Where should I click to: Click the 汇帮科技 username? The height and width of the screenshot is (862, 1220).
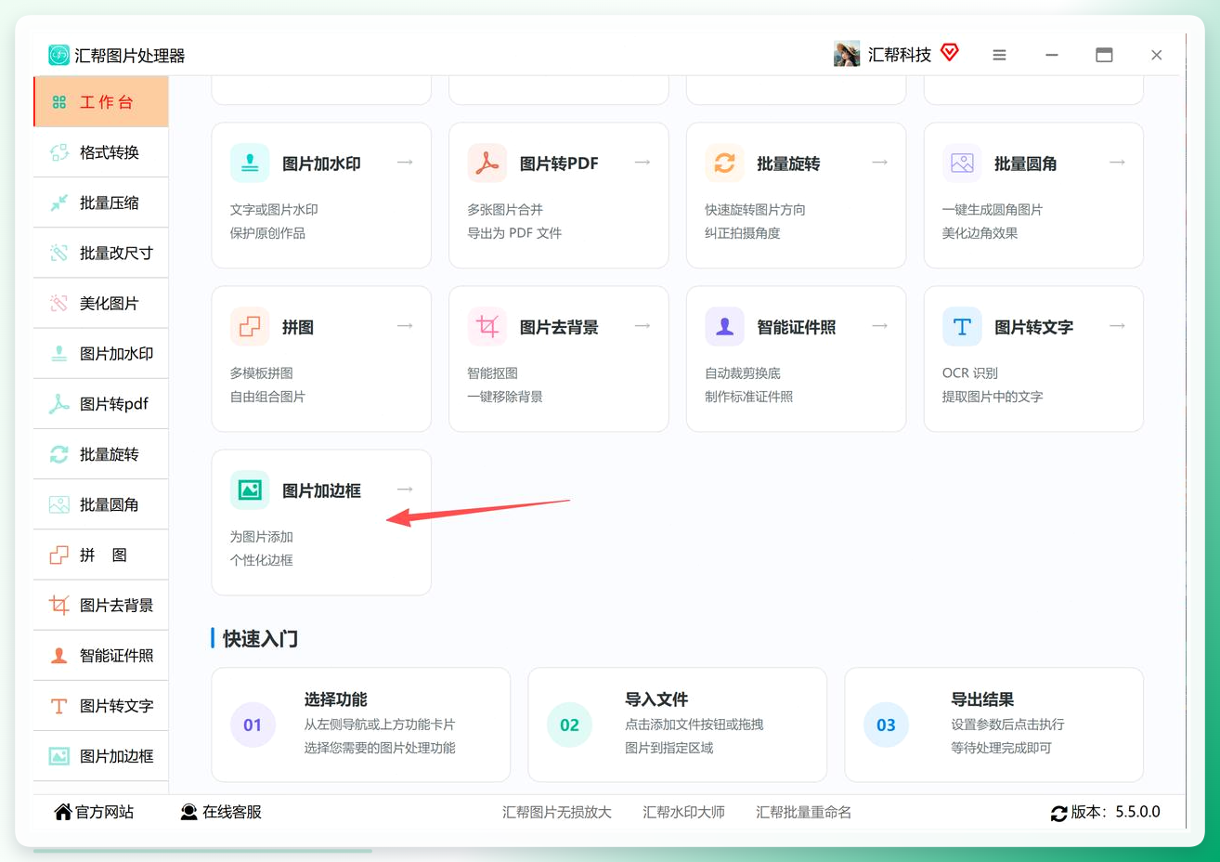point(899,55)
